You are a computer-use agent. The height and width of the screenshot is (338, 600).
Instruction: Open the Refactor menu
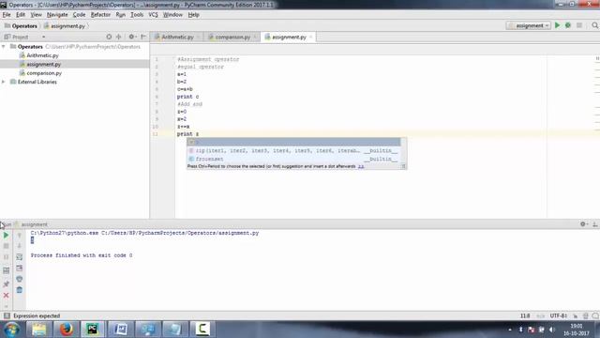click(x=100, y=15)
